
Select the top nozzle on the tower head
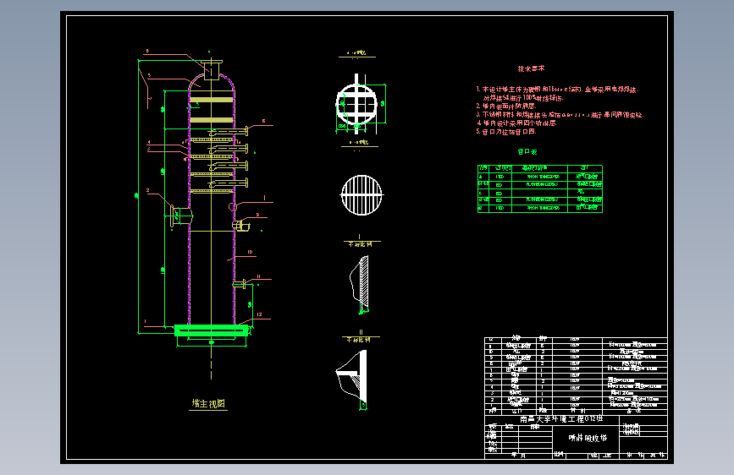(x=212, y=69)
